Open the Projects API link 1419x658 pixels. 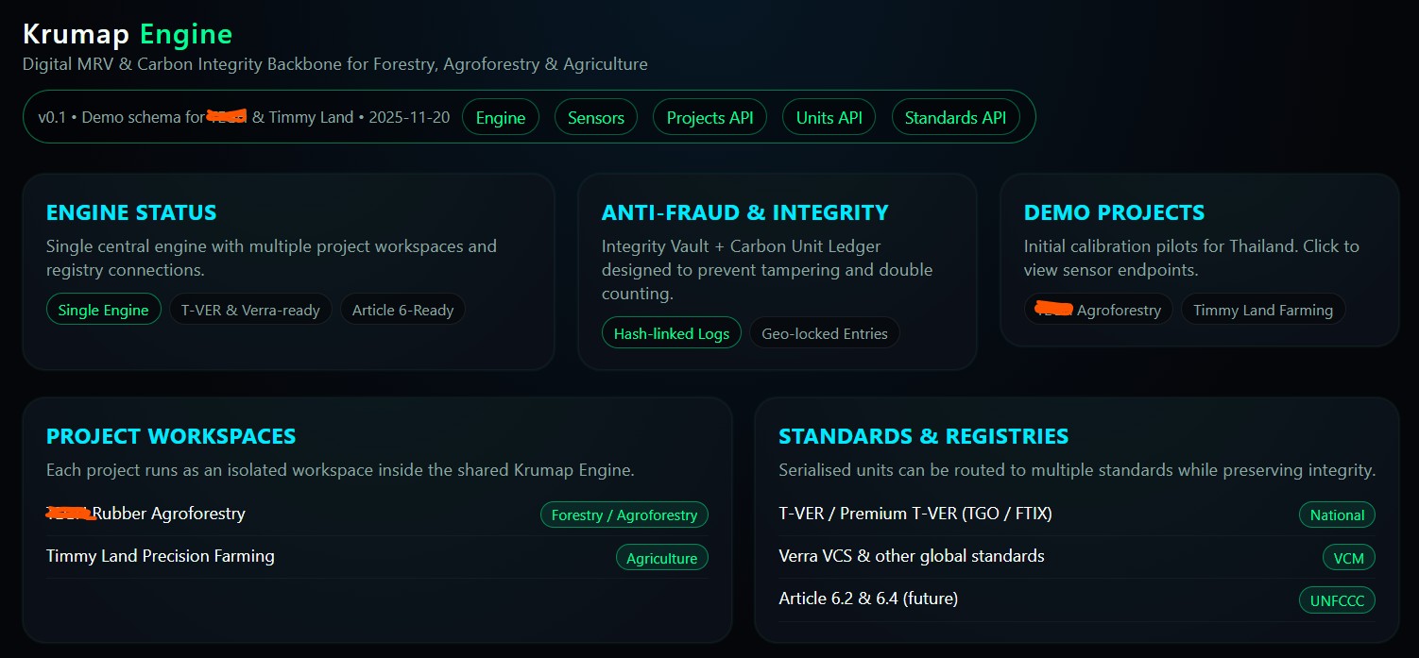(709, 118)
